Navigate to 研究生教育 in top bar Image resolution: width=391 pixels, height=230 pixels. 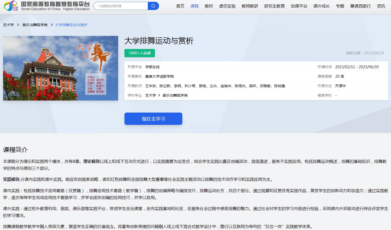(274, 6)
